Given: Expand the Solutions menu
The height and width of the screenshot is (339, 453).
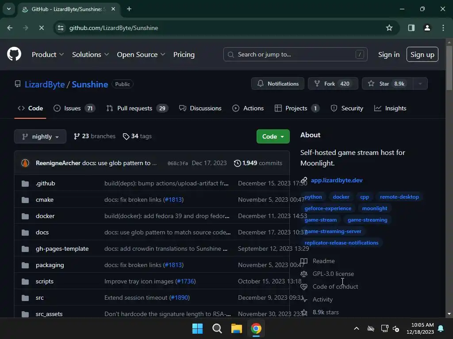Looking at the screenshot, I should [x=90, y=54].
